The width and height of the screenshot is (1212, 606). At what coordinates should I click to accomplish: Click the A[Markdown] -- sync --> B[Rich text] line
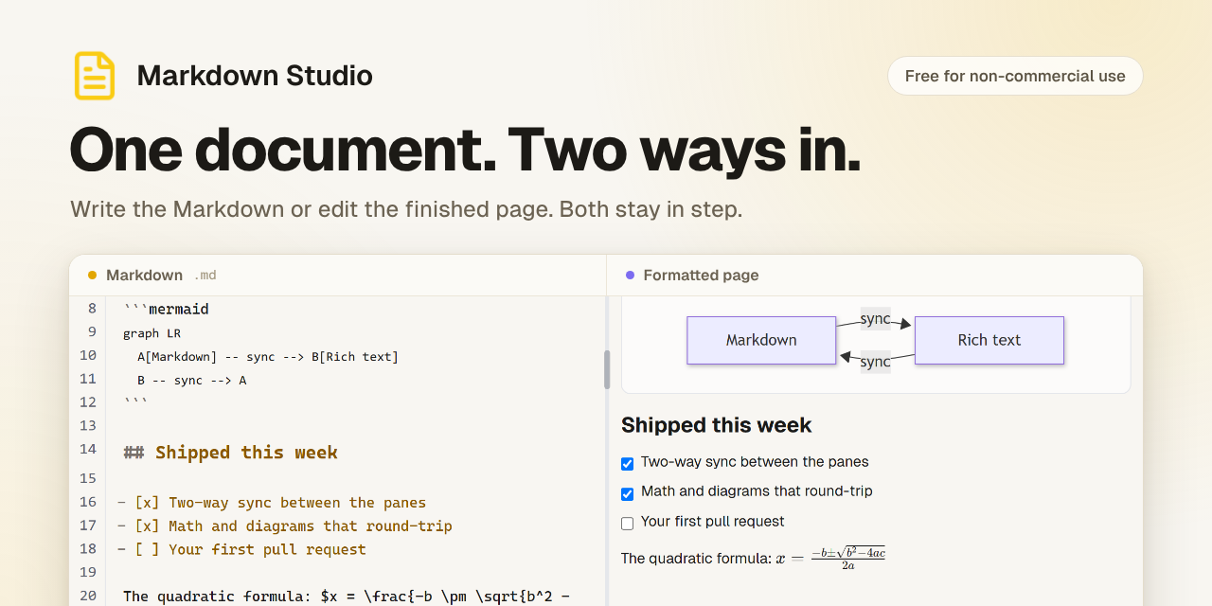tap(268, 357)
